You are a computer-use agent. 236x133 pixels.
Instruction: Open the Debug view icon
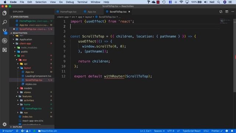(x=4, y=41)
